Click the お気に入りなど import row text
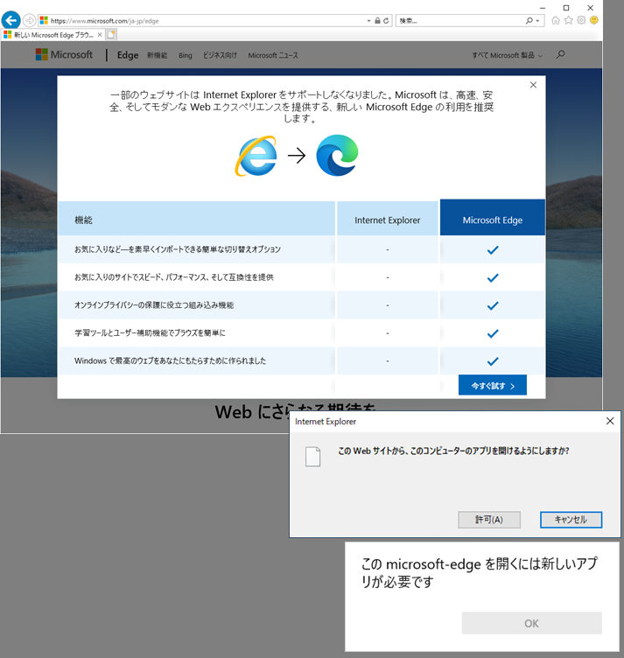Screen dimensions: 624x658 coord(178,249)
